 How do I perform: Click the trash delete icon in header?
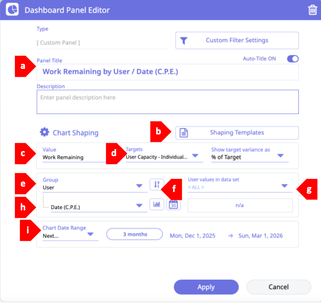(x=312, y=10)
